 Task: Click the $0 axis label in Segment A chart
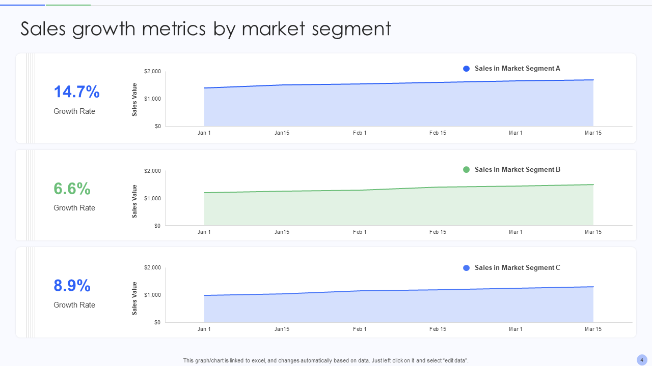[158, 127]
